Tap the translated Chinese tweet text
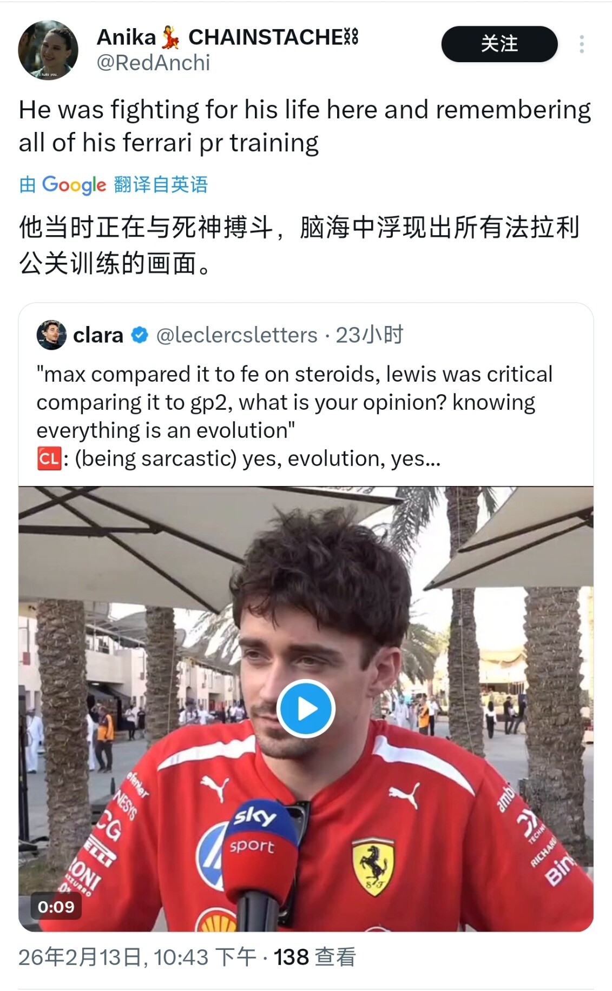Screen dimensions: 612x991 click(299, 245)
